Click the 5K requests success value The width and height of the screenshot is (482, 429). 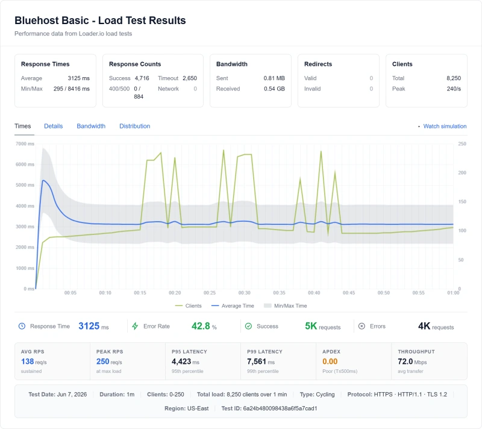click(322, 326)
